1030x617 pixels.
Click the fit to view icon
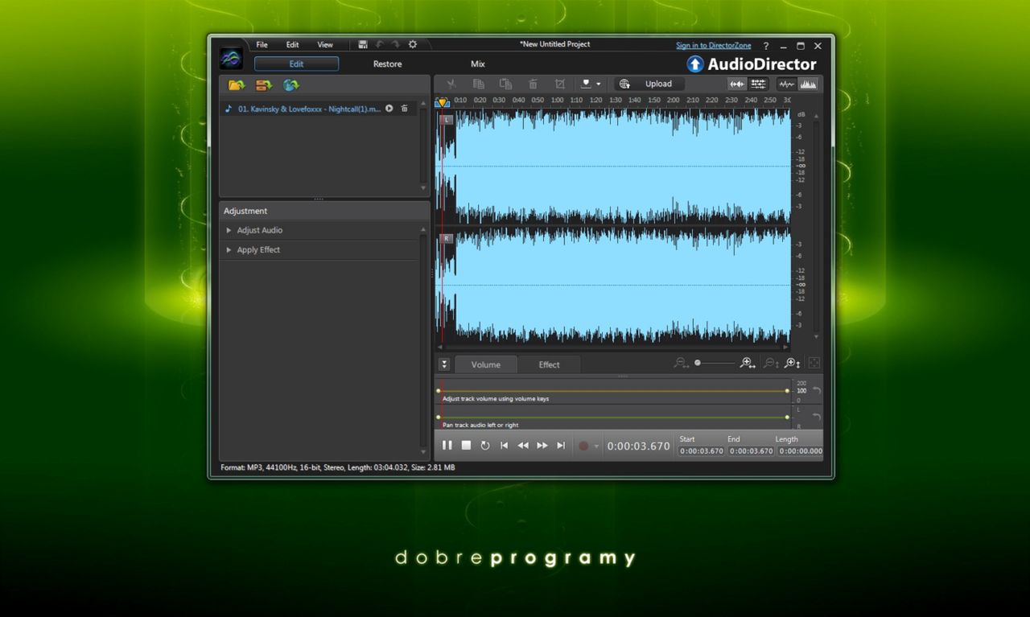(814, 364)
